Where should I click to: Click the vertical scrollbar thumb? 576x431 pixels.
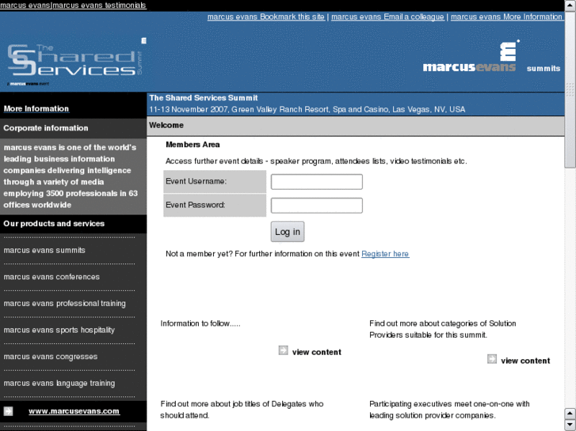point(570,89)
